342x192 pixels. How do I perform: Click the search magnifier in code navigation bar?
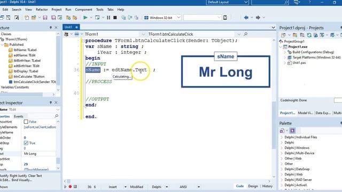click(246, 34)
